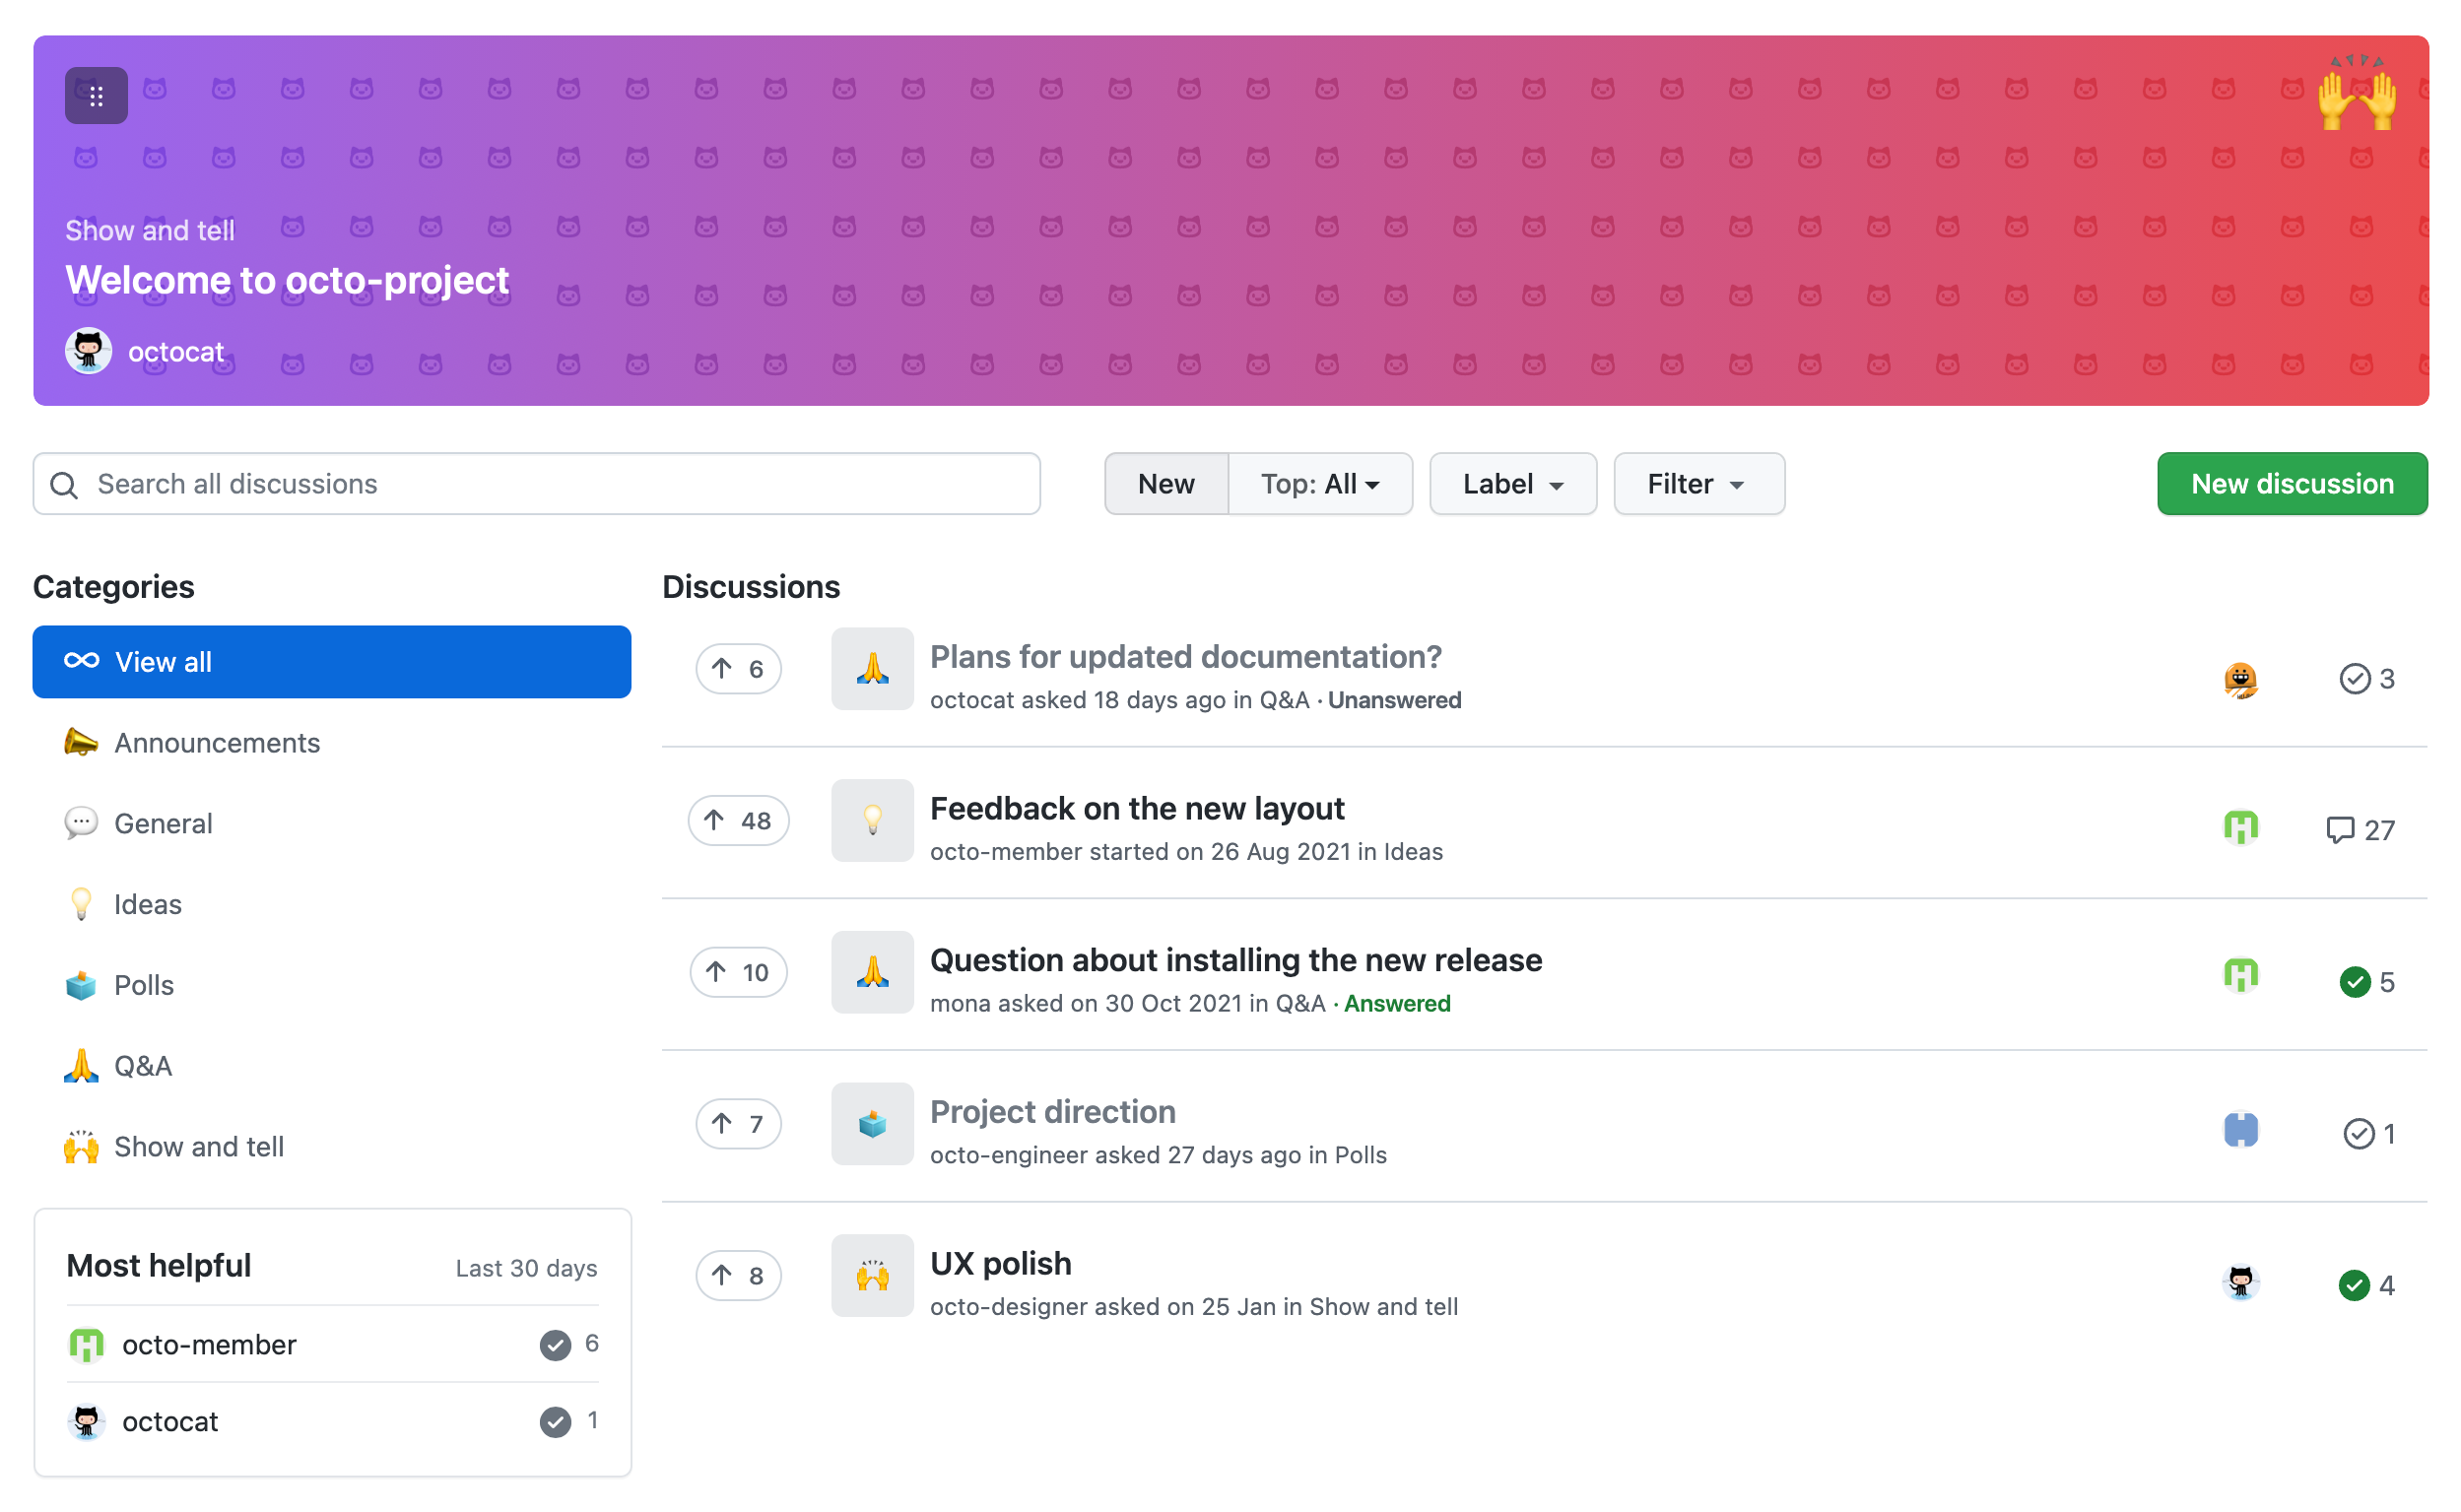Expand the 'Top: All' dropdown filter

pos(1320,484)
